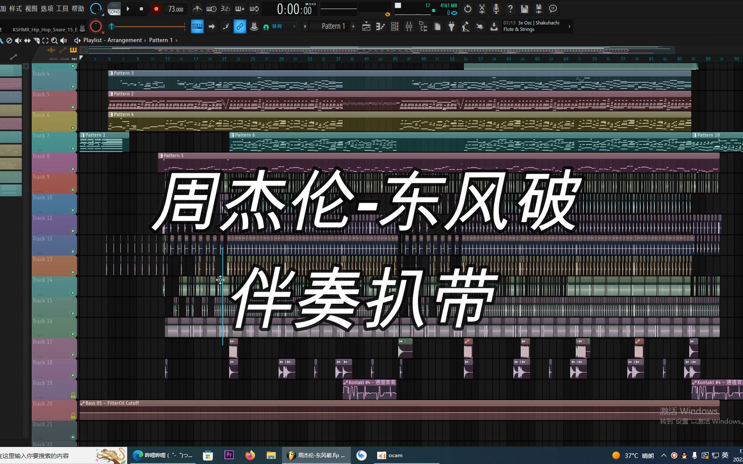Open the Playlist view icon
This screenshot has width=743, height=464.
(x=366, y=27)
